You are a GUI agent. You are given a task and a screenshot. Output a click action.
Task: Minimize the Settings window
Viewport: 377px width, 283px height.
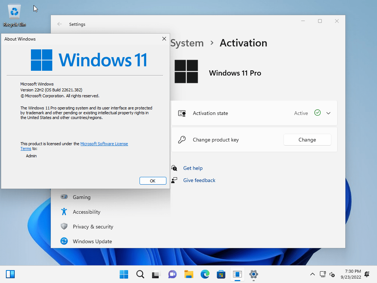[303, 21]
